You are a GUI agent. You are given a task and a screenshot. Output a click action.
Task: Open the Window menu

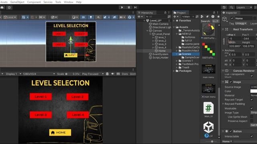(68, 2)
